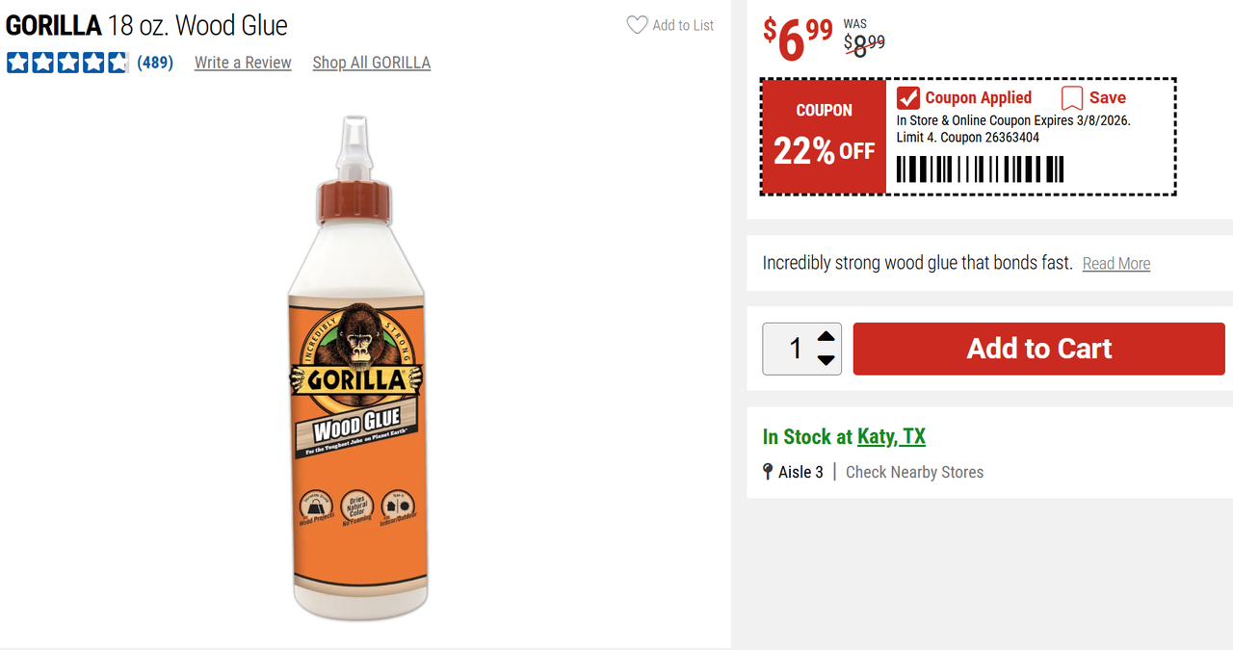Click the Save coupon bookmark icon

(x=1071, y=98)
